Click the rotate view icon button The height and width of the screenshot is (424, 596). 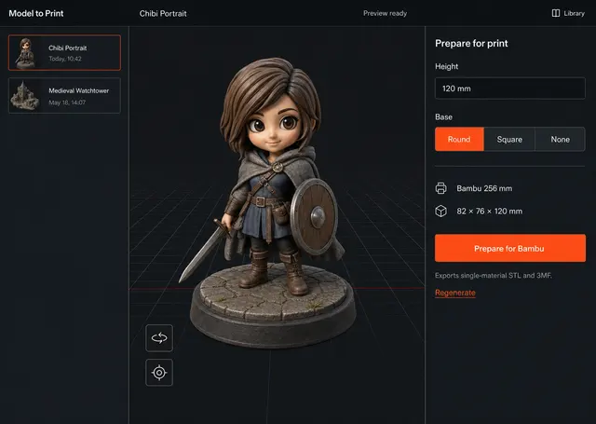[x=159, y=337]
